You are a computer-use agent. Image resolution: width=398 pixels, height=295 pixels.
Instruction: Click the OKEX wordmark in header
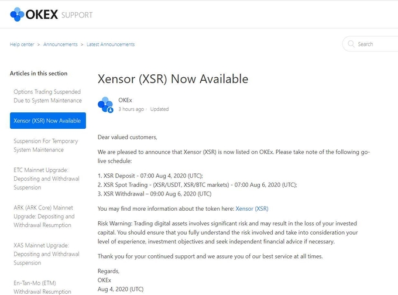click(42, 15)
